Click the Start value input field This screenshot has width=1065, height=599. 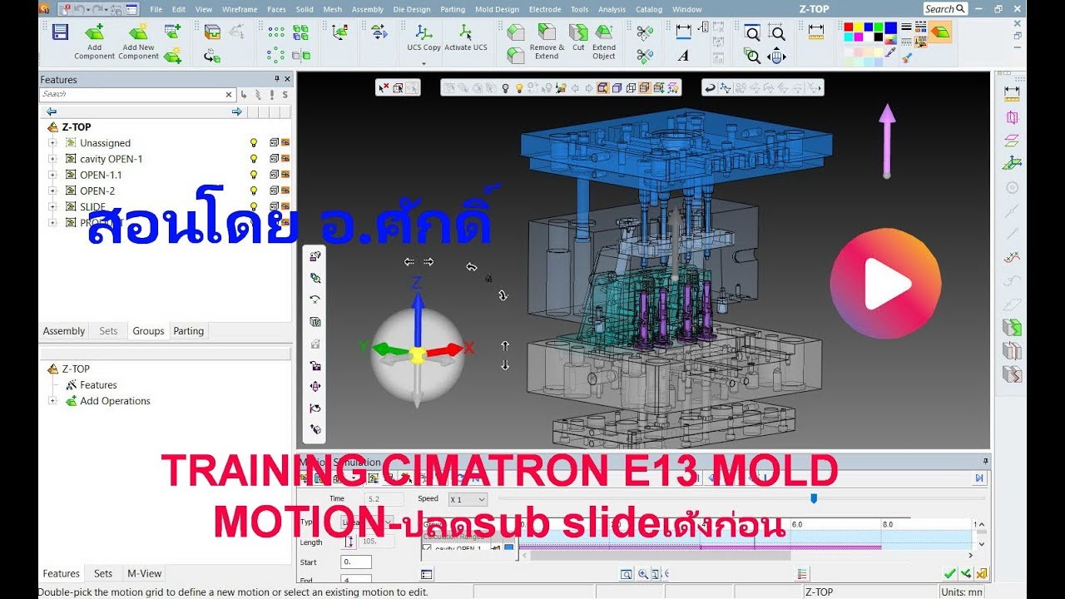tap(356, 562)
